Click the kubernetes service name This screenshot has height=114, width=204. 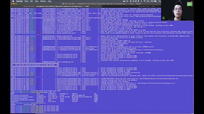pyautogui.click(x=14, y=101)
